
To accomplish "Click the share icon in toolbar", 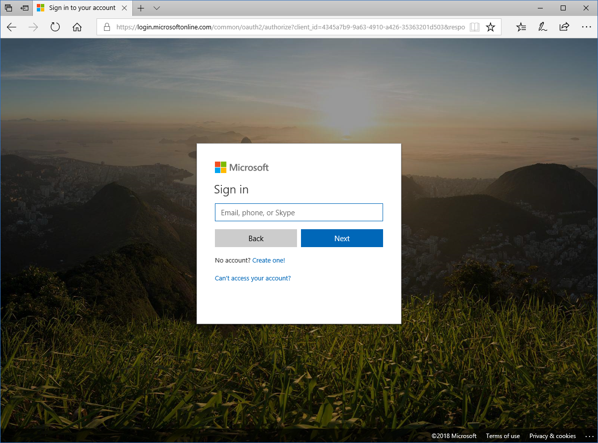I will pos(564,27).
